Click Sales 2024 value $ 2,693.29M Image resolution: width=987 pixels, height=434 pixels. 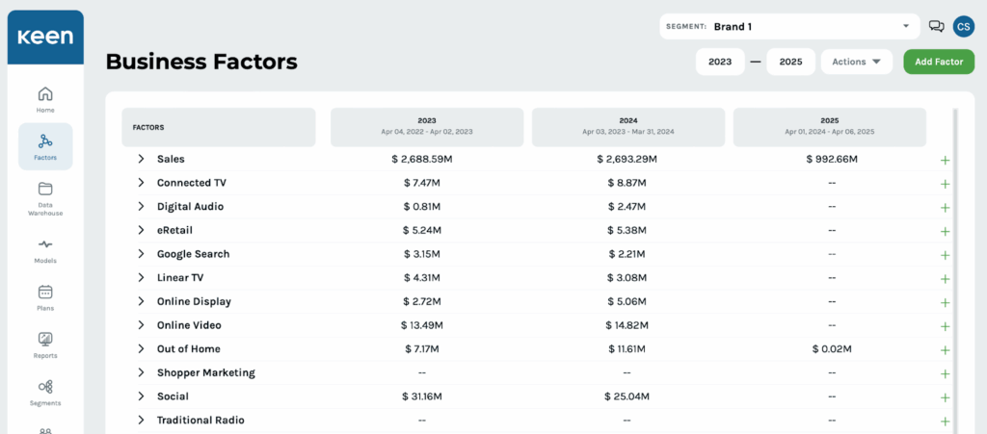click(x=627, y=159)
